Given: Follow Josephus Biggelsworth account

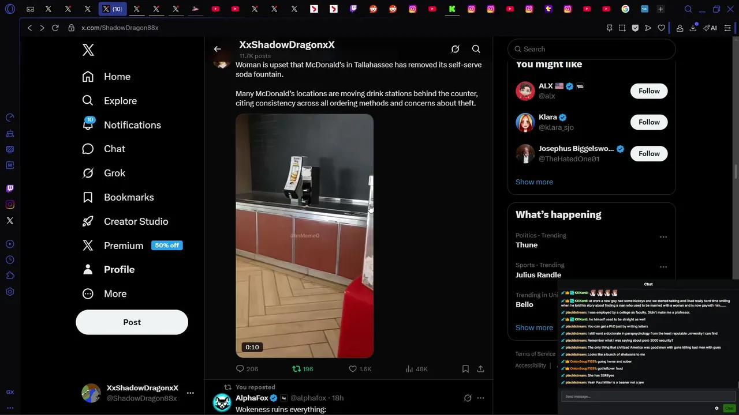Looking at the screenshot, I should 649,153.
